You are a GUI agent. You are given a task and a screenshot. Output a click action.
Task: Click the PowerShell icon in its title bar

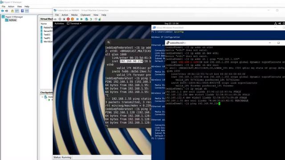(154, 28)
